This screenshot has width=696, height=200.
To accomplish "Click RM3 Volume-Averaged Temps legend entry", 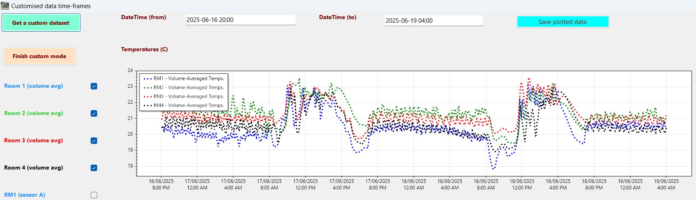I will [188, 96].
